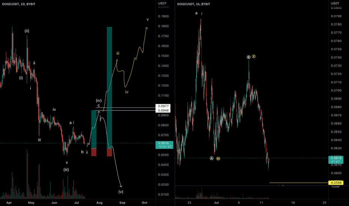Click the Oct label on time axis

click(x=145, y=203)
